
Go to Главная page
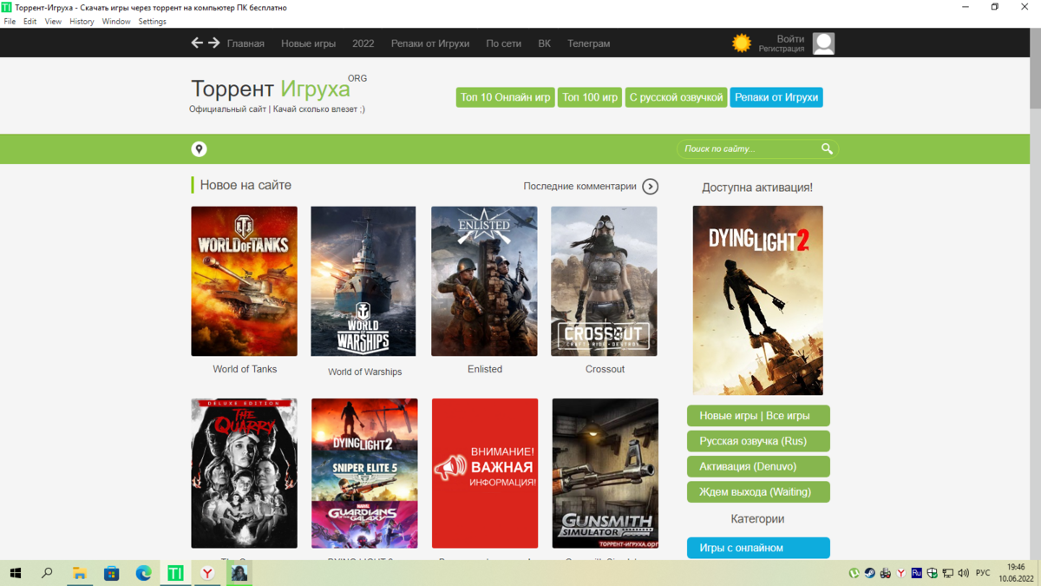(x=246, y=43)
